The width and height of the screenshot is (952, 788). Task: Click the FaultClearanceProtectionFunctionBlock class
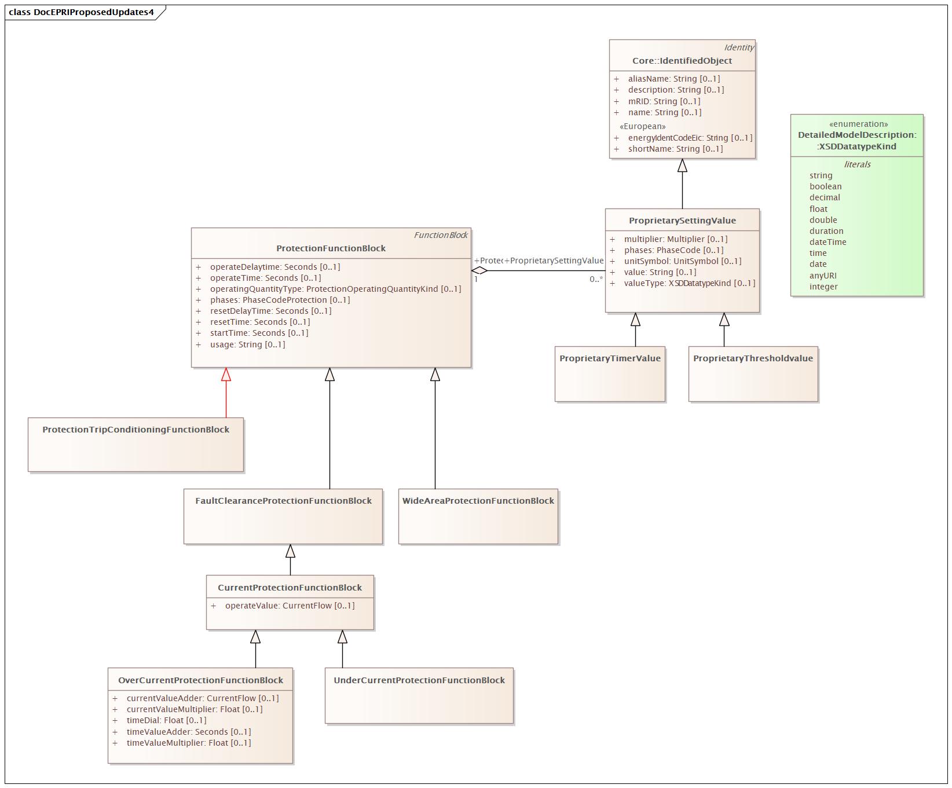click(283, 501)
